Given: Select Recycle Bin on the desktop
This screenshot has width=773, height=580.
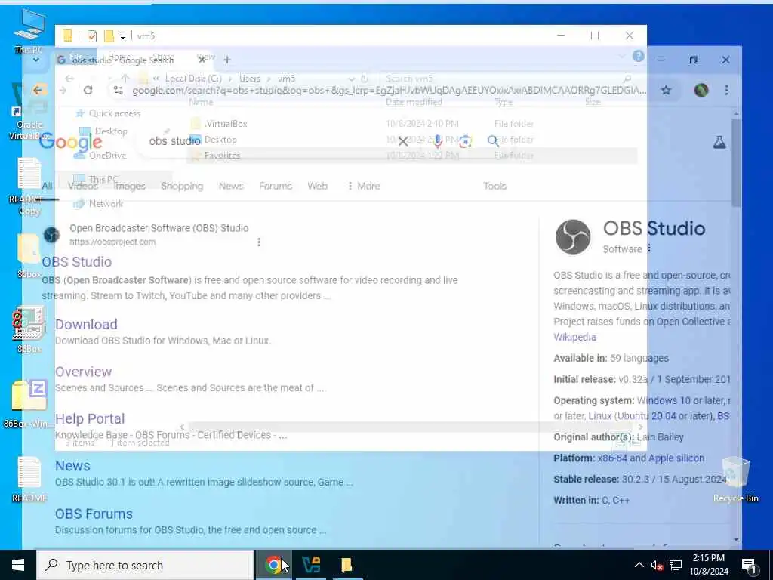Looking at the screenshot, I should click(735, 480).
